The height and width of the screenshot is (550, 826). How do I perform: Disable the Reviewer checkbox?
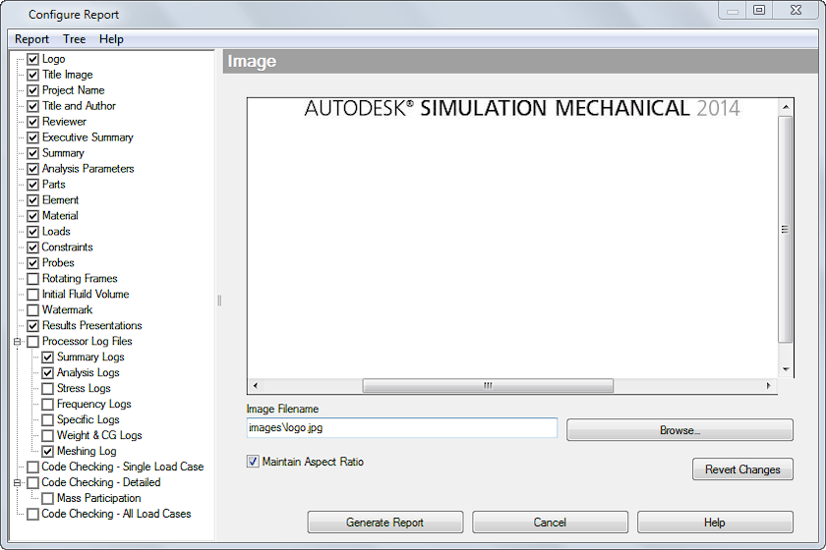tap(32, 122)
